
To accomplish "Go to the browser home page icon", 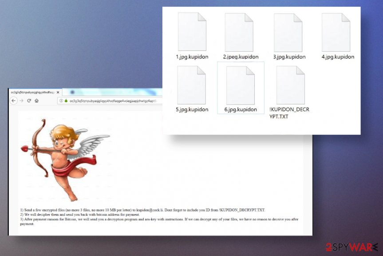I will (37, 101).
